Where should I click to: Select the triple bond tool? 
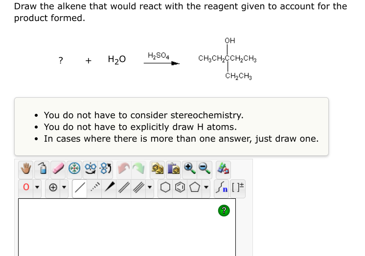tap(139, 187)
